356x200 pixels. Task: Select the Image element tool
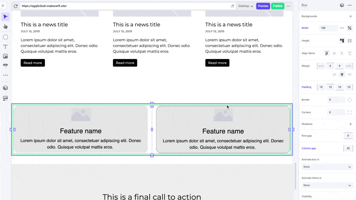click(x=5, y=56)
